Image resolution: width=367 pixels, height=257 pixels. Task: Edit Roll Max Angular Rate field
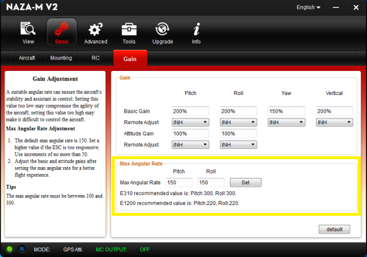click(x=211, y=183)
